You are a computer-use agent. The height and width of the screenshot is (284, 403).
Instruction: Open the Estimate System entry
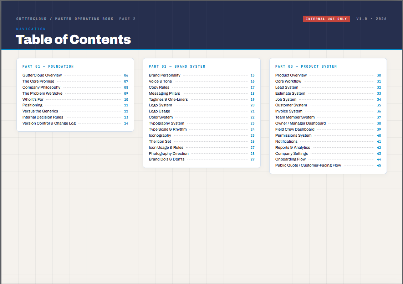point(328,93)
